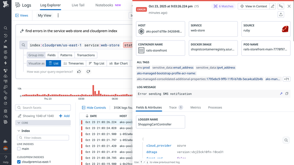Click the container name icon
Image resolution: width=294 pixels, height=165 pixels.
(x=141, y=50)
